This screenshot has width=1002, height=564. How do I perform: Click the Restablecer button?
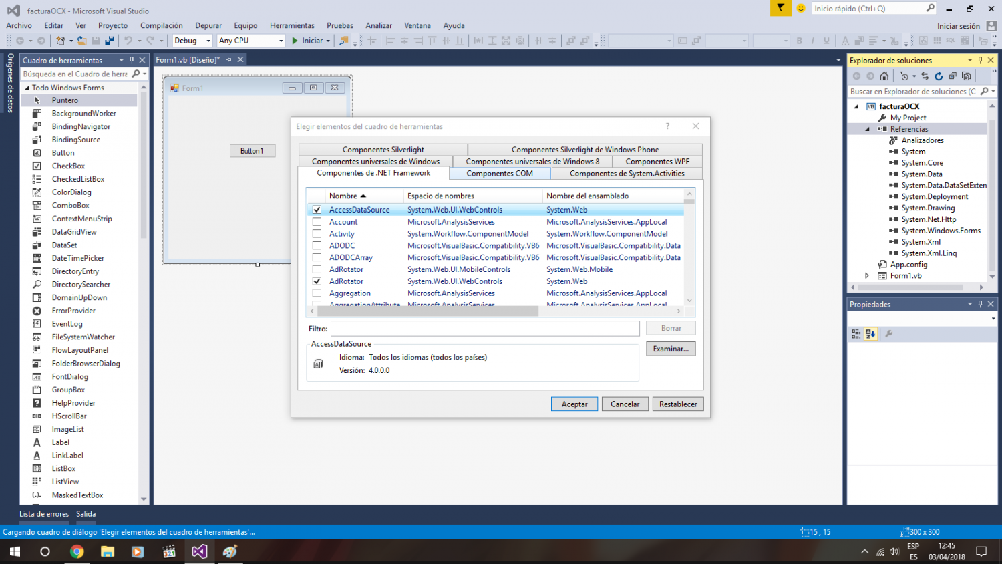[678, 404]
